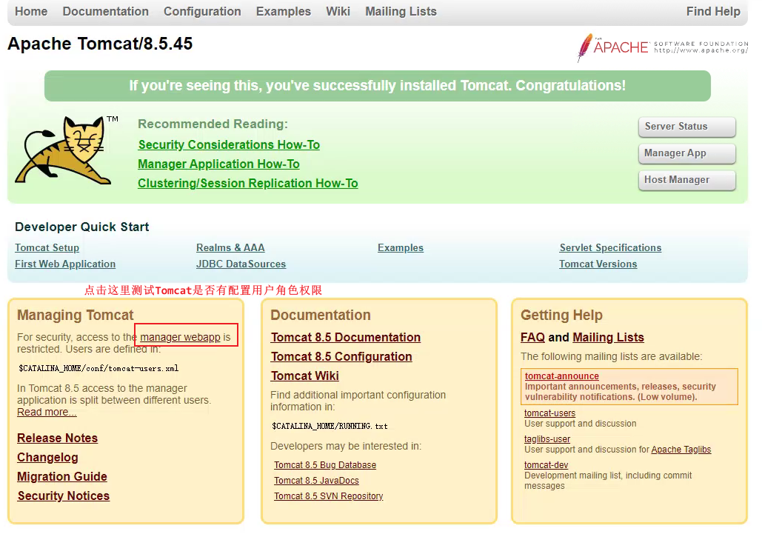Open Manager Application How-To link

218,164
